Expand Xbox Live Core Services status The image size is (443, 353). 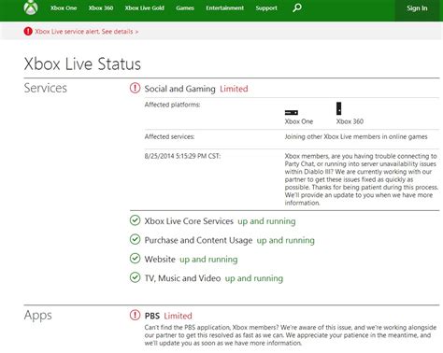[189, 221]
